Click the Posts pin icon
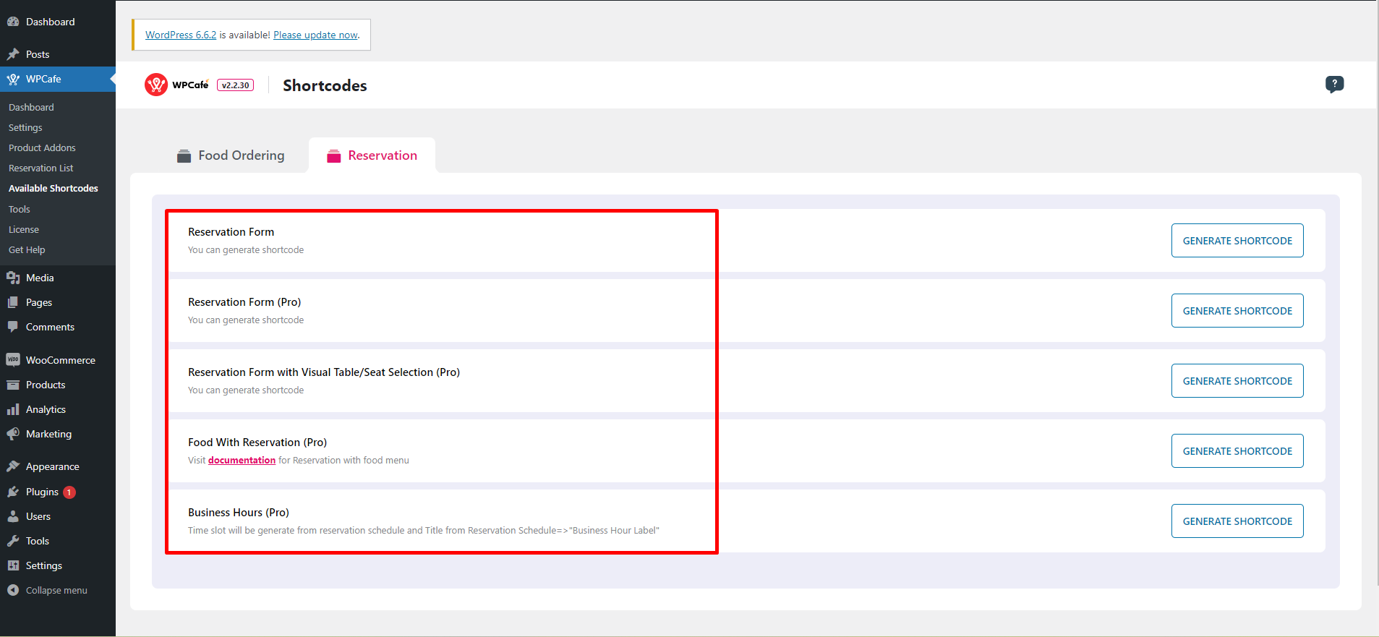The image size is (1379, 637). (x=13, y=54)
